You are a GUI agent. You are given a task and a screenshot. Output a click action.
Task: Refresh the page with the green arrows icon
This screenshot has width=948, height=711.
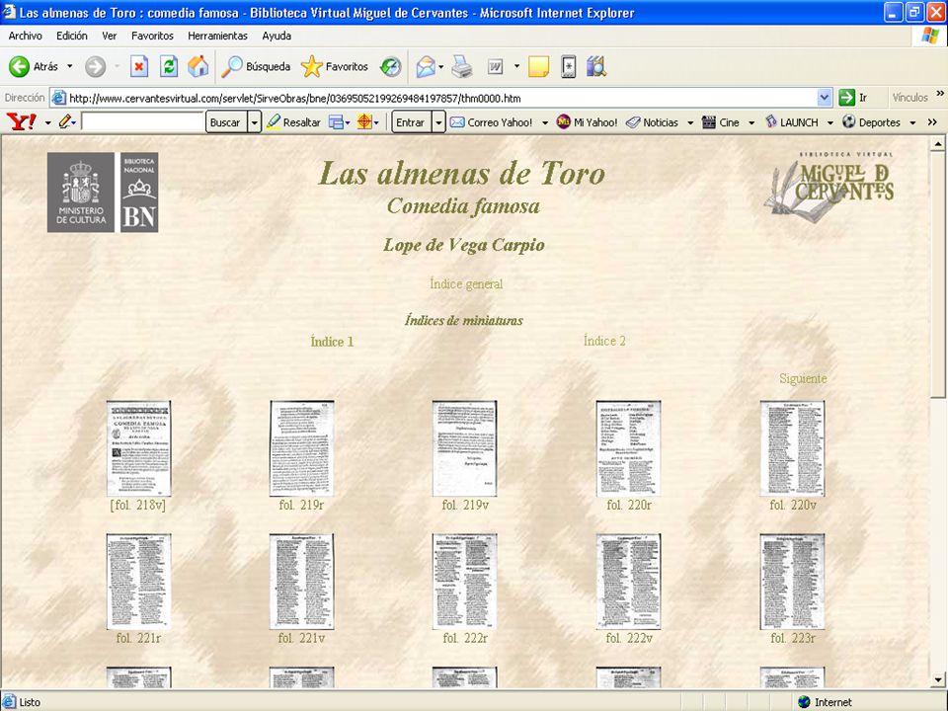tap(169, 66)
